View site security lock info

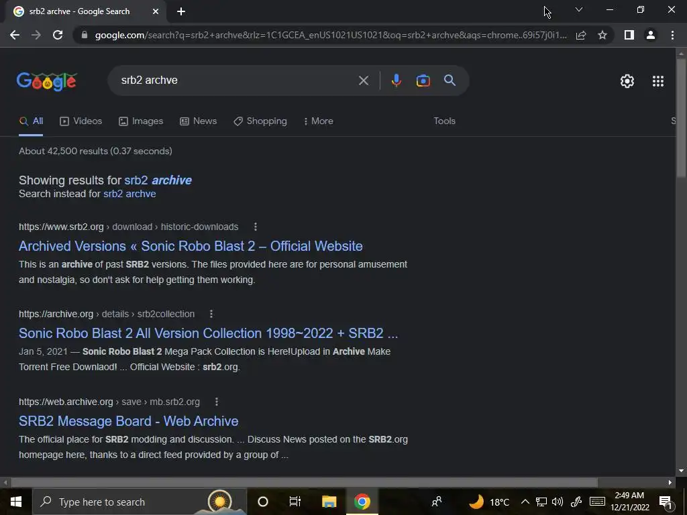coord(85,35)
